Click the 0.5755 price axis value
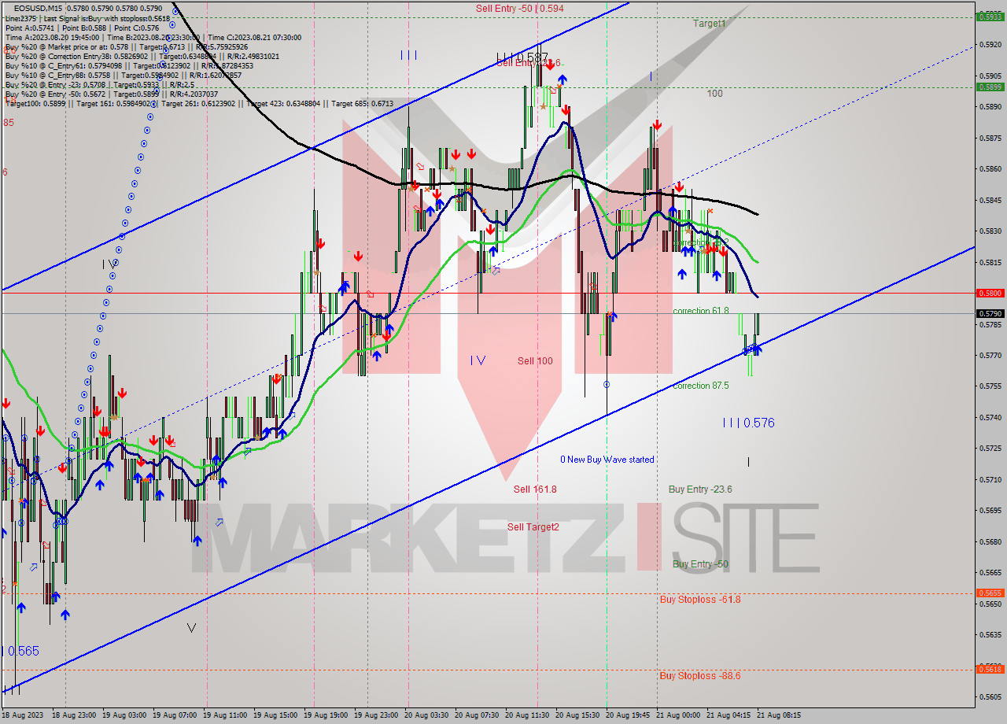Viewport: 1007px width, 724px height. click(x=990, y=386)
